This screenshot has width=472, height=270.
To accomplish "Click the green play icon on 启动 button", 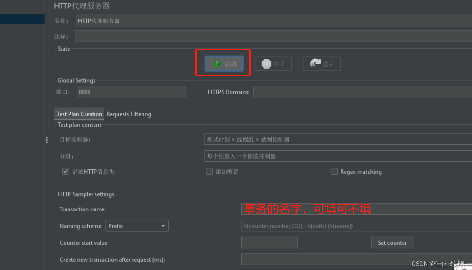I will 218,63.
